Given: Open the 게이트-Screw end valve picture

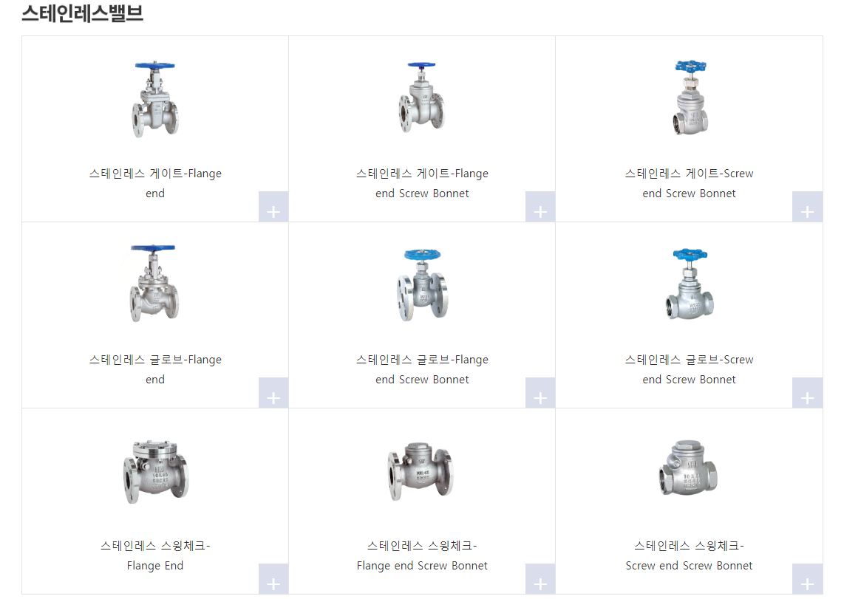Looking at the screenshot, I should click(x=690, y=97).
